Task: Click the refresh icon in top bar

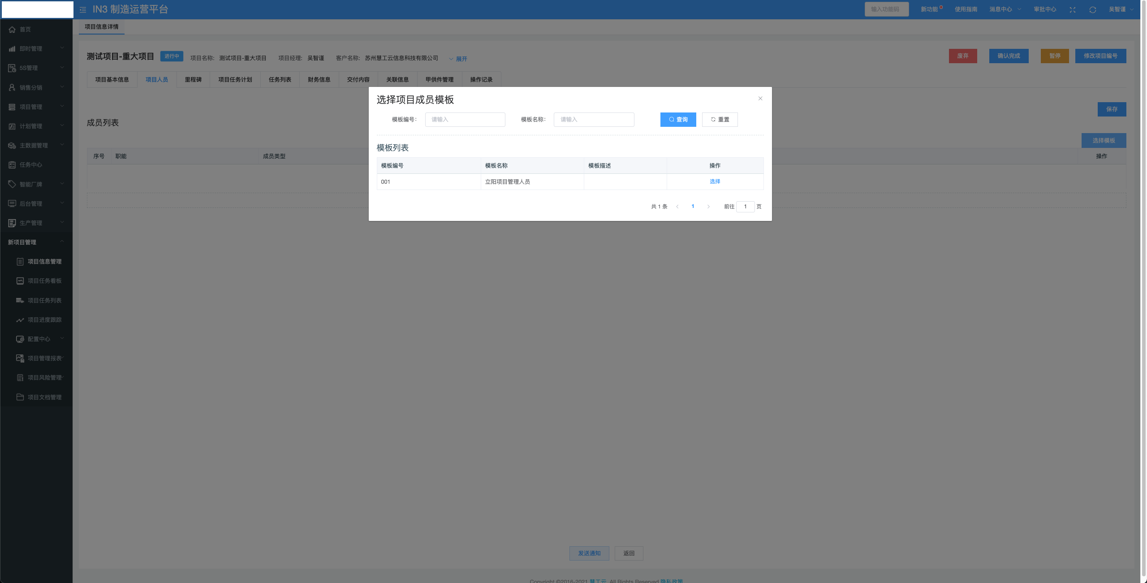Action: pos(1092,9)
